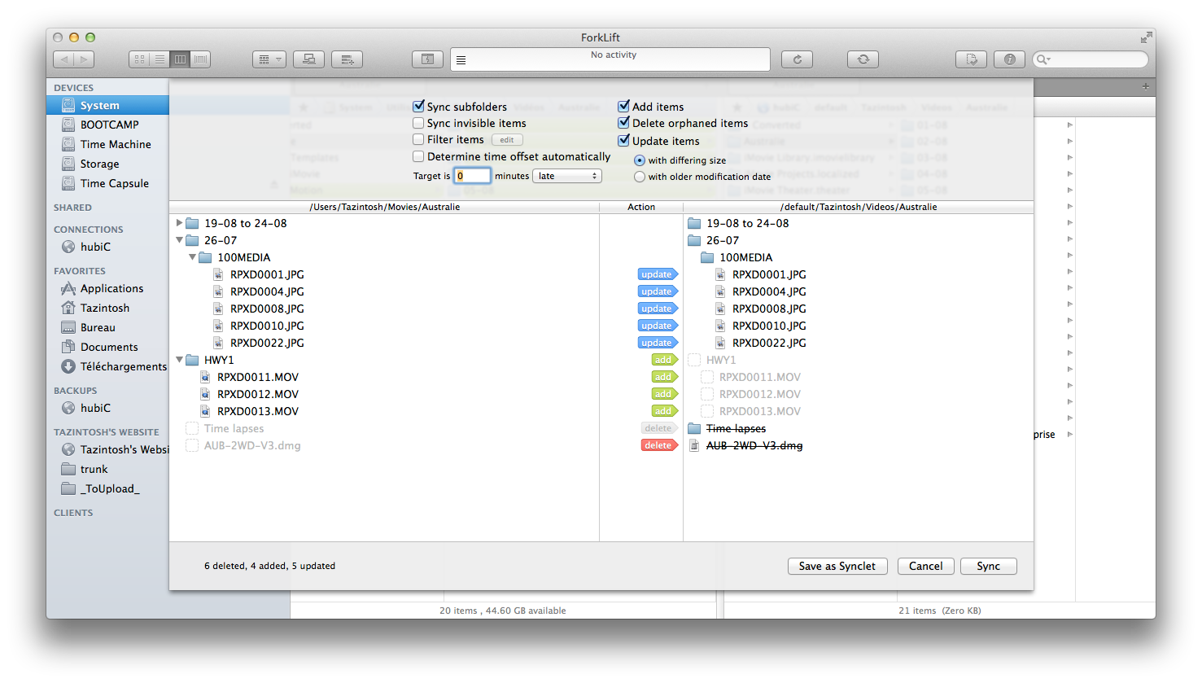Screen dimensions: 1202x683
Task: Enable Sync invisible items checkbox
Action: pos(418,123)
